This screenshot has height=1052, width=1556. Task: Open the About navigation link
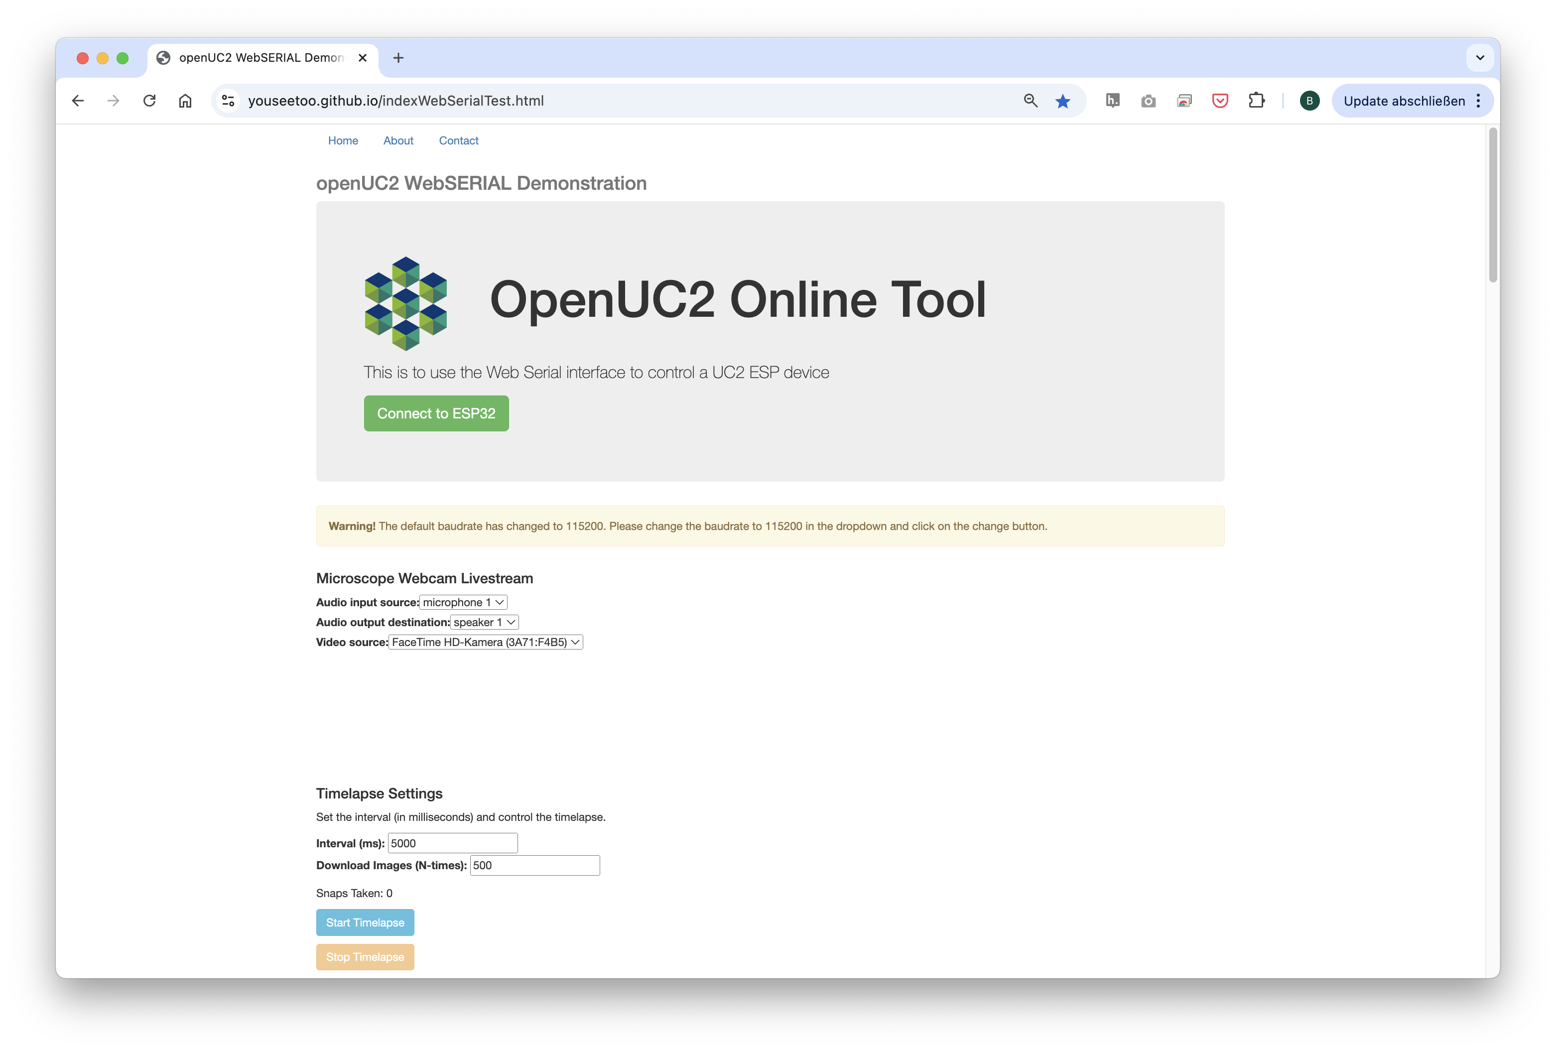coord(398,140)
